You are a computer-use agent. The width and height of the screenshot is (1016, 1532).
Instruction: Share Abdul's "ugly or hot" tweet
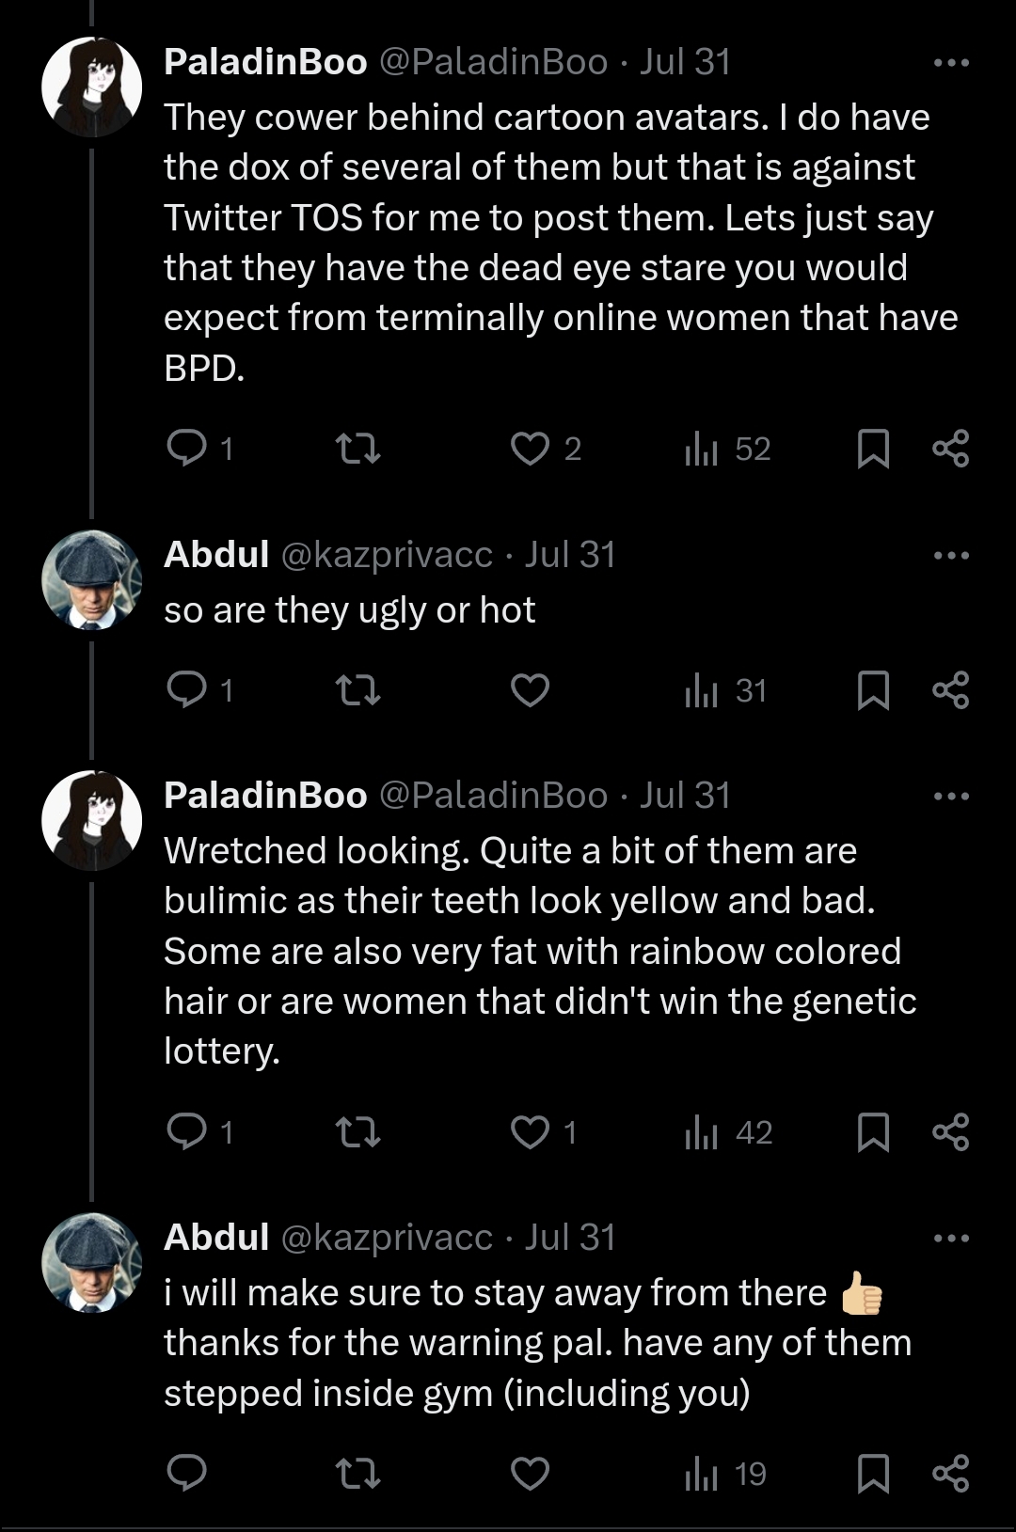click(950, 690)
